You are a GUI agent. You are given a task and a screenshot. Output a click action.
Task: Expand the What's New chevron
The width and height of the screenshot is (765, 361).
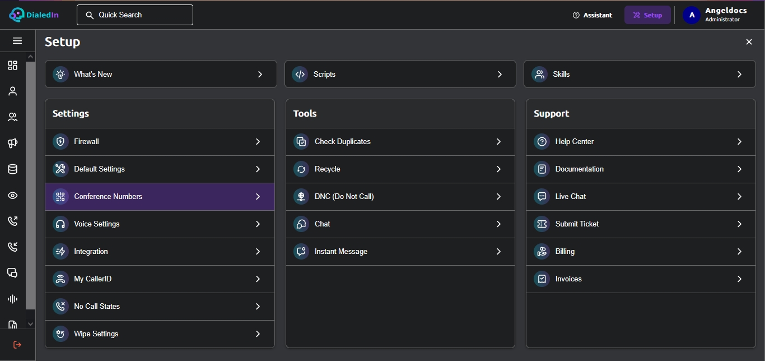pos(260,74)
